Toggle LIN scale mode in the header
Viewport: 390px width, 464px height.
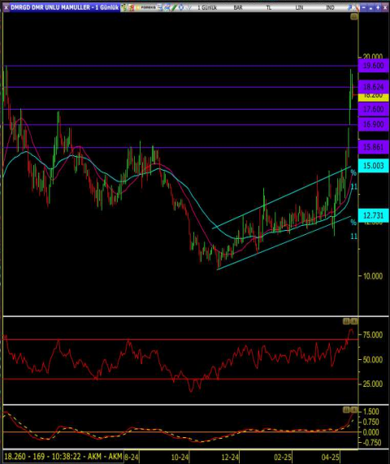(x=299, y=7)
